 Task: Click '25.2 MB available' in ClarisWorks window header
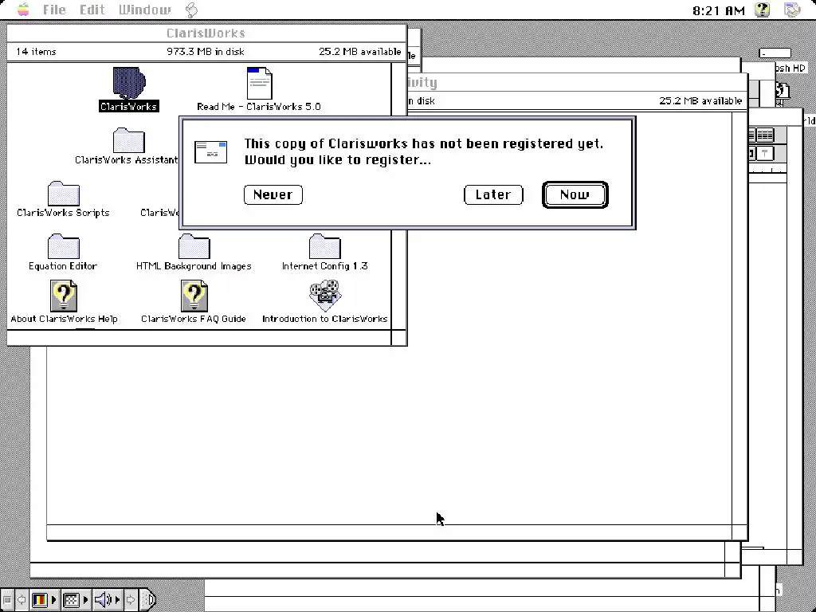(x=360, y=52)
